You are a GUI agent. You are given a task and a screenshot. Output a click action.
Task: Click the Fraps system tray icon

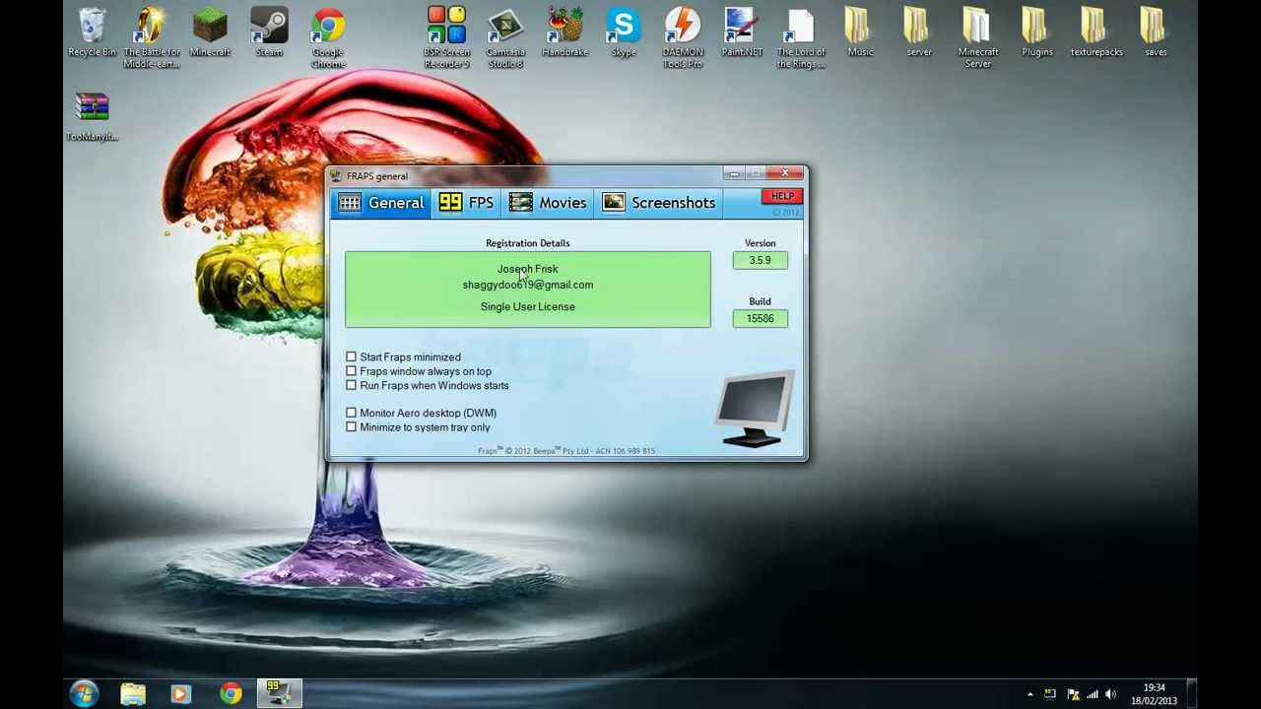point(1050,694)
